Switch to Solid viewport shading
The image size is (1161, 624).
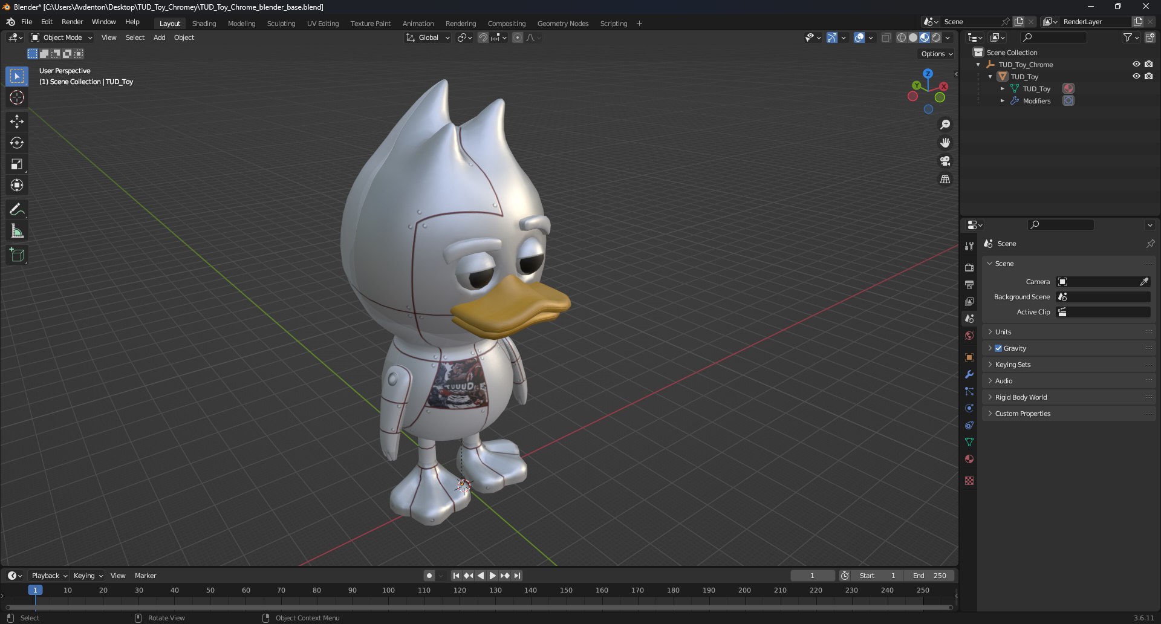pyautogui.click(x=913, y=37)
